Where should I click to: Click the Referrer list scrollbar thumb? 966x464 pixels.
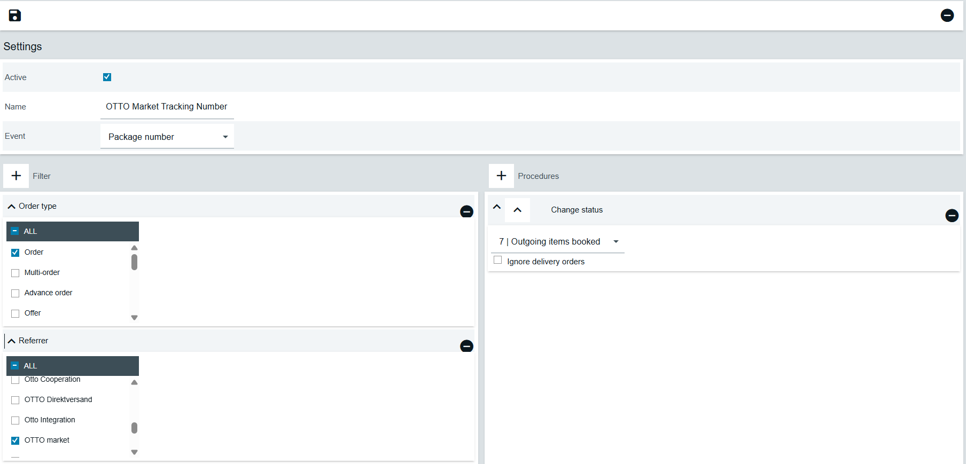135,428
